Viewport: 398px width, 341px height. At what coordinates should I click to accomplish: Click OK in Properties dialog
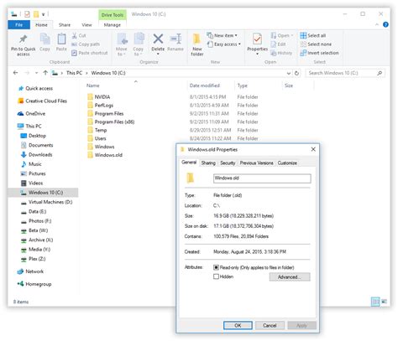coord(238,325)
